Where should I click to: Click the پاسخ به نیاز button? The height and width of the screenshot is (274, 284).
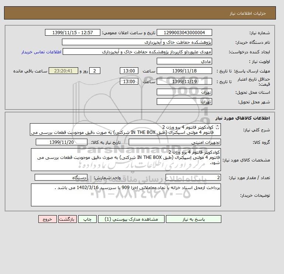tap(193, 219)
